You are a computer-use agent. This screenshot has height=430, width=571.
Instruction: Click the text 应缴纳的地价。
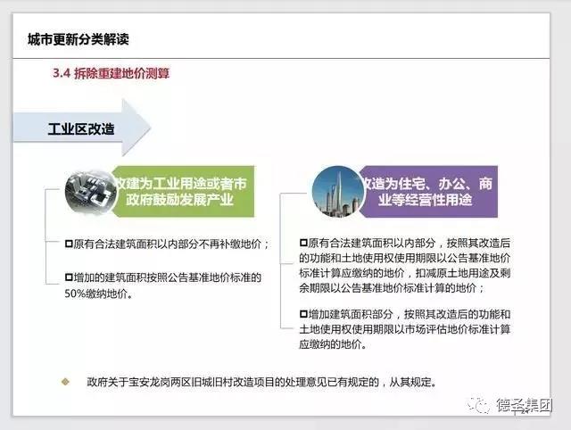click(x=333, y=344)
